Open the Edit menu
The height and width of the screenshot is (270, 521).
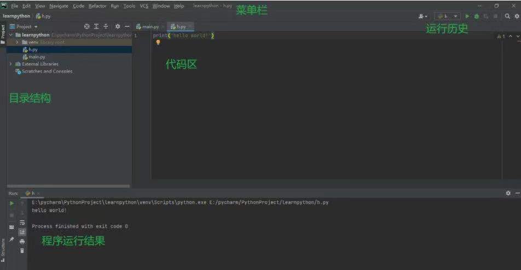27,6
